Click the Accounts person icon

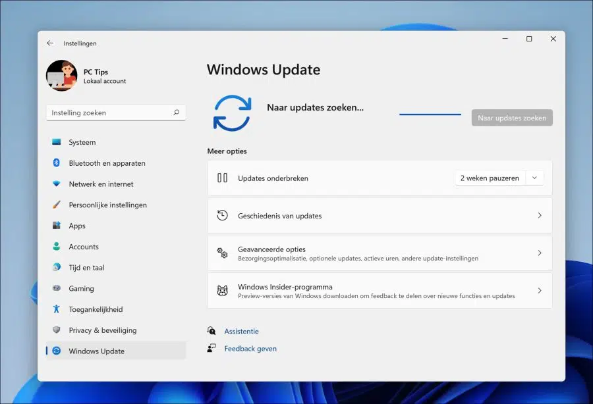57,247
